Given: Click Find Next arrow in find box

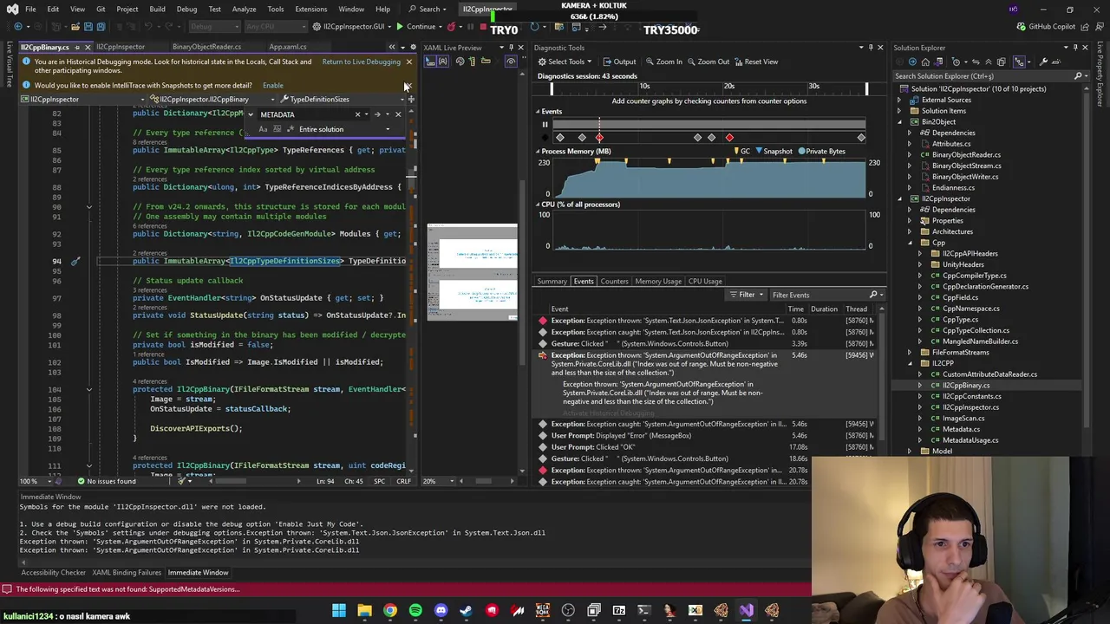Looking at the screenshot, I should pyautogui.click(x=377, y=114).
